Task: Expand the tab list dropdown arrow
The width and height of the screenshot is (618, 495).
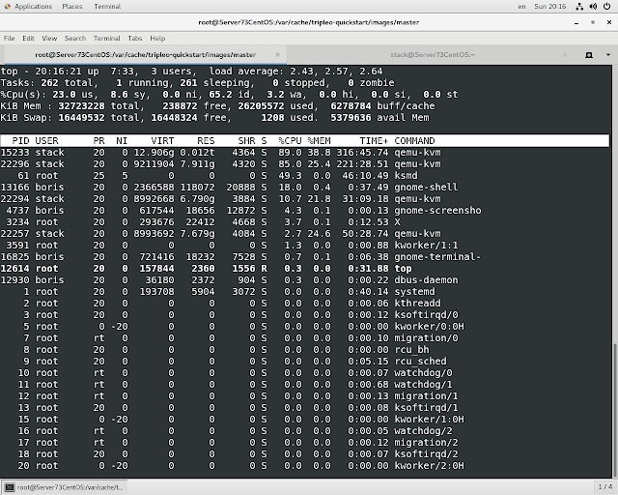Action: pyautogui.click(x=607, y=55)
